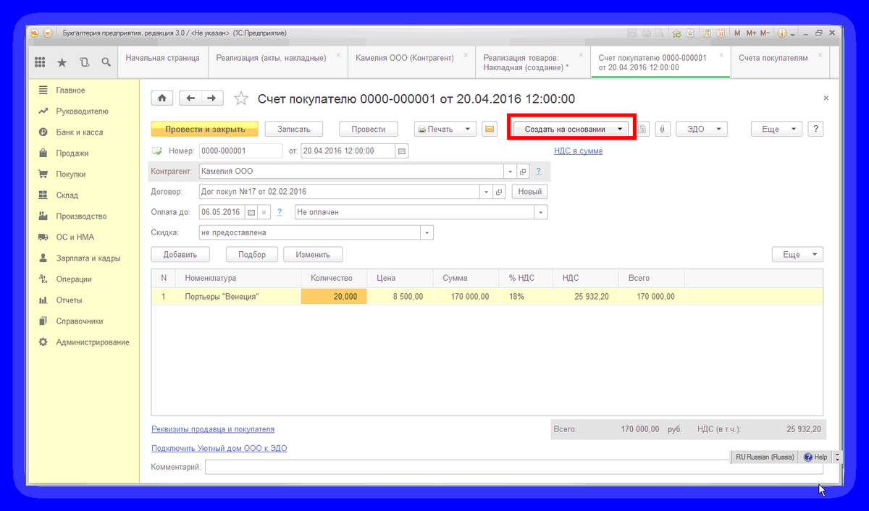Click the Добавить button
The width and height of the screenshot is (869, 511).
tap(180, 255)
